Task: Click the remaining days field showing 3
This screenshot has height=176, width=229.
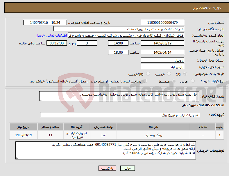Action: pos(87,43)
